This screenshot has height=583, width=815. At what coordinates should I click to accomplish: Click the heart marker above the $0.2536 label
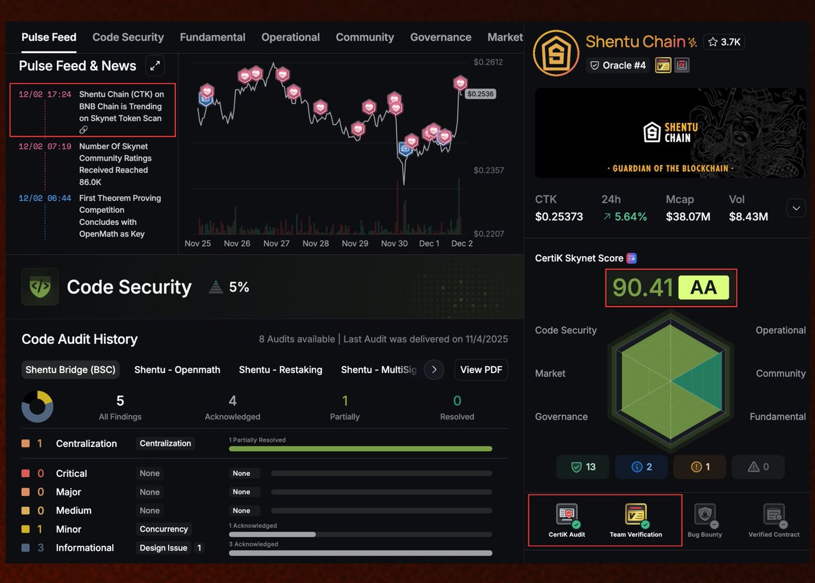(x=460, y=83)
